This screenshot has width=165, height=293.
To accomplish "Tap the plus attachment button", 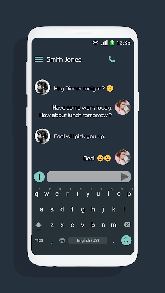I will click(39, 177).
